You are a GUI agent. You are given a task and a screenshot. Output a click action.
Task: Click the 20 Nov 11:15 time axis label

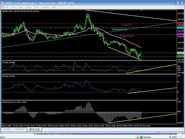pyautogui.click(x=145, y=126)
